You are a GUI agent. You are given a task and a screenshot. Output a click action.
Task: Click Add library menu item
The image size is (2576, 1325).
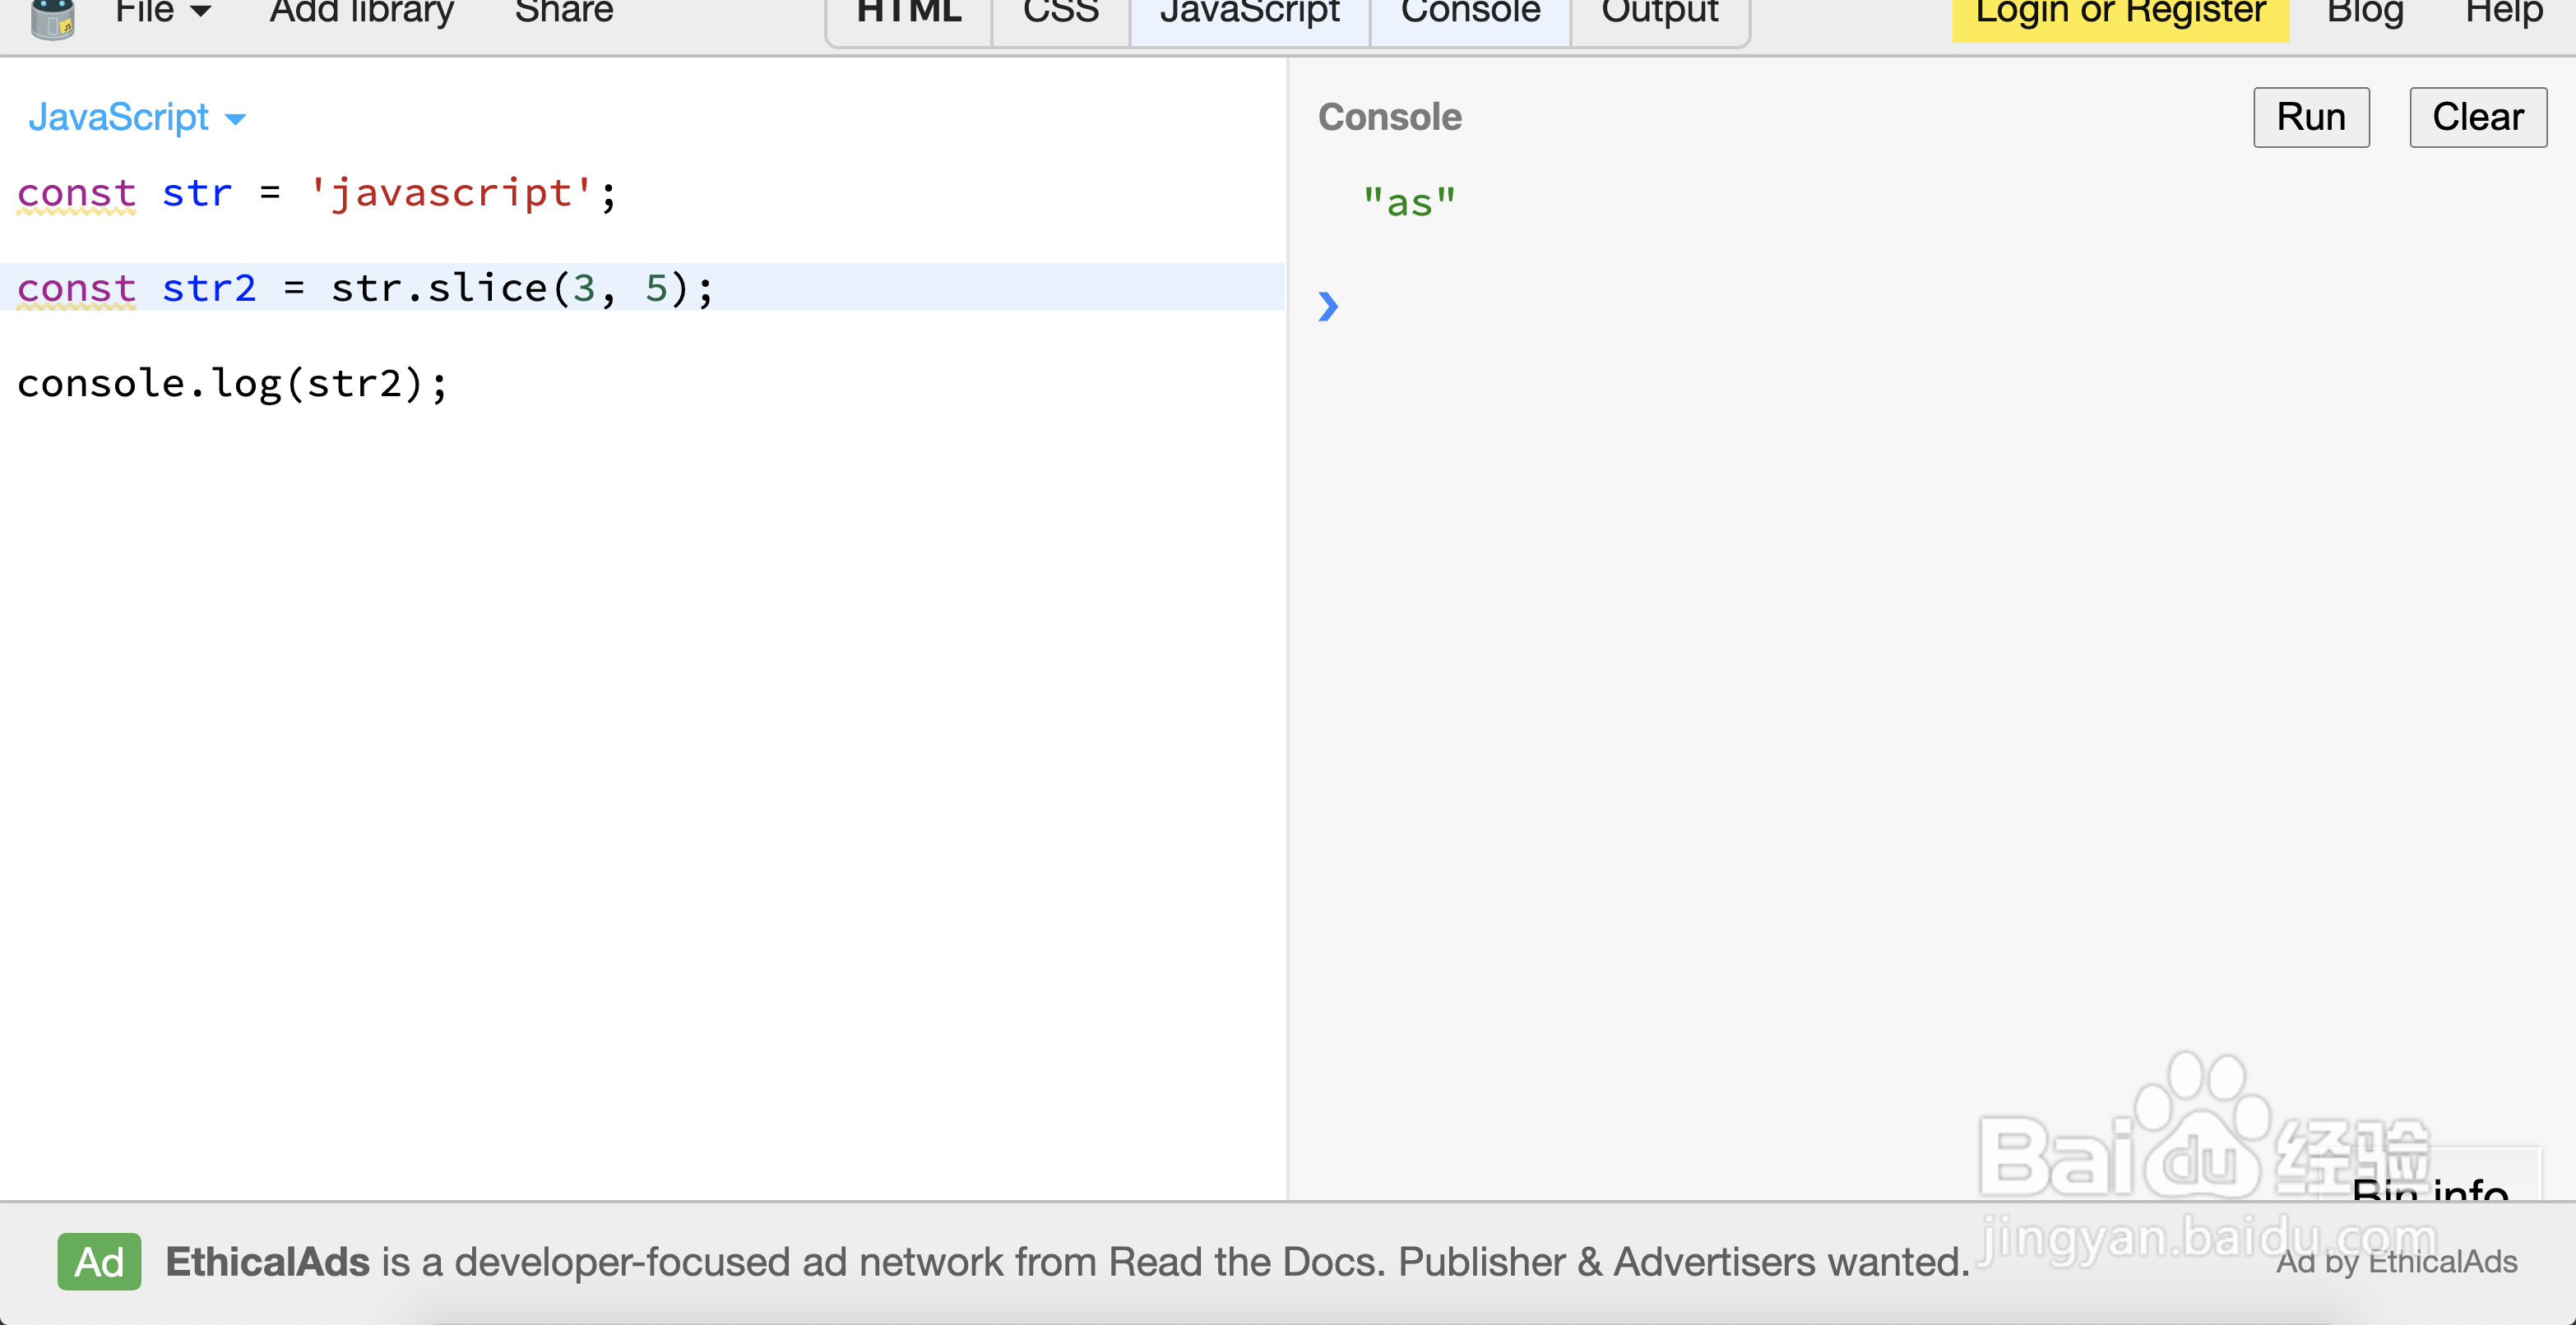point(361,14)
